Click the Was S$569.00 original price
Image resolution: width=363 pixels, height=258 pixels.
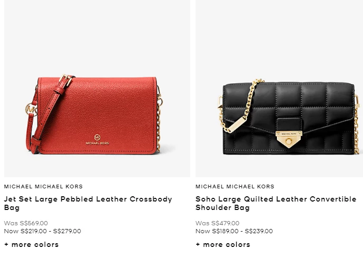(x=26, y=223)
